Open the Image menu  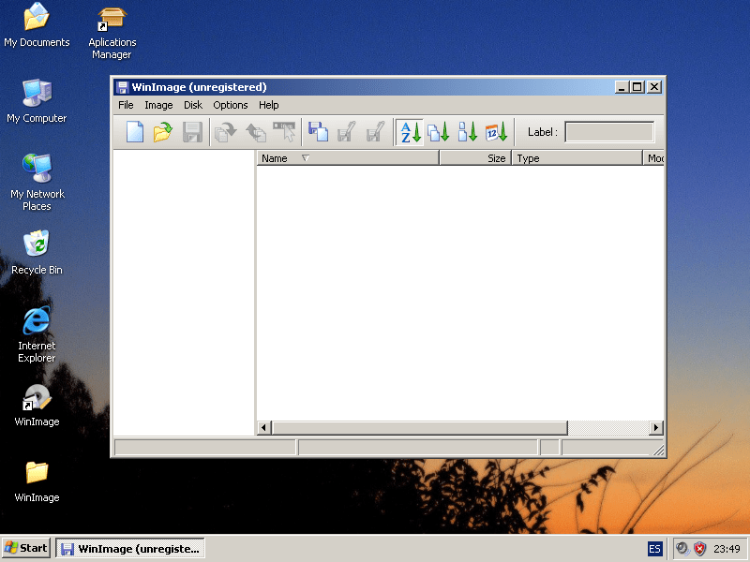[x=158, y=105]
